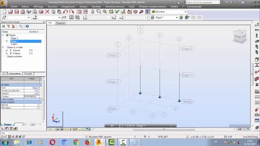Open the Analyse menu
This screenshot has width=260, height=146.
click(x=83, y=6)
